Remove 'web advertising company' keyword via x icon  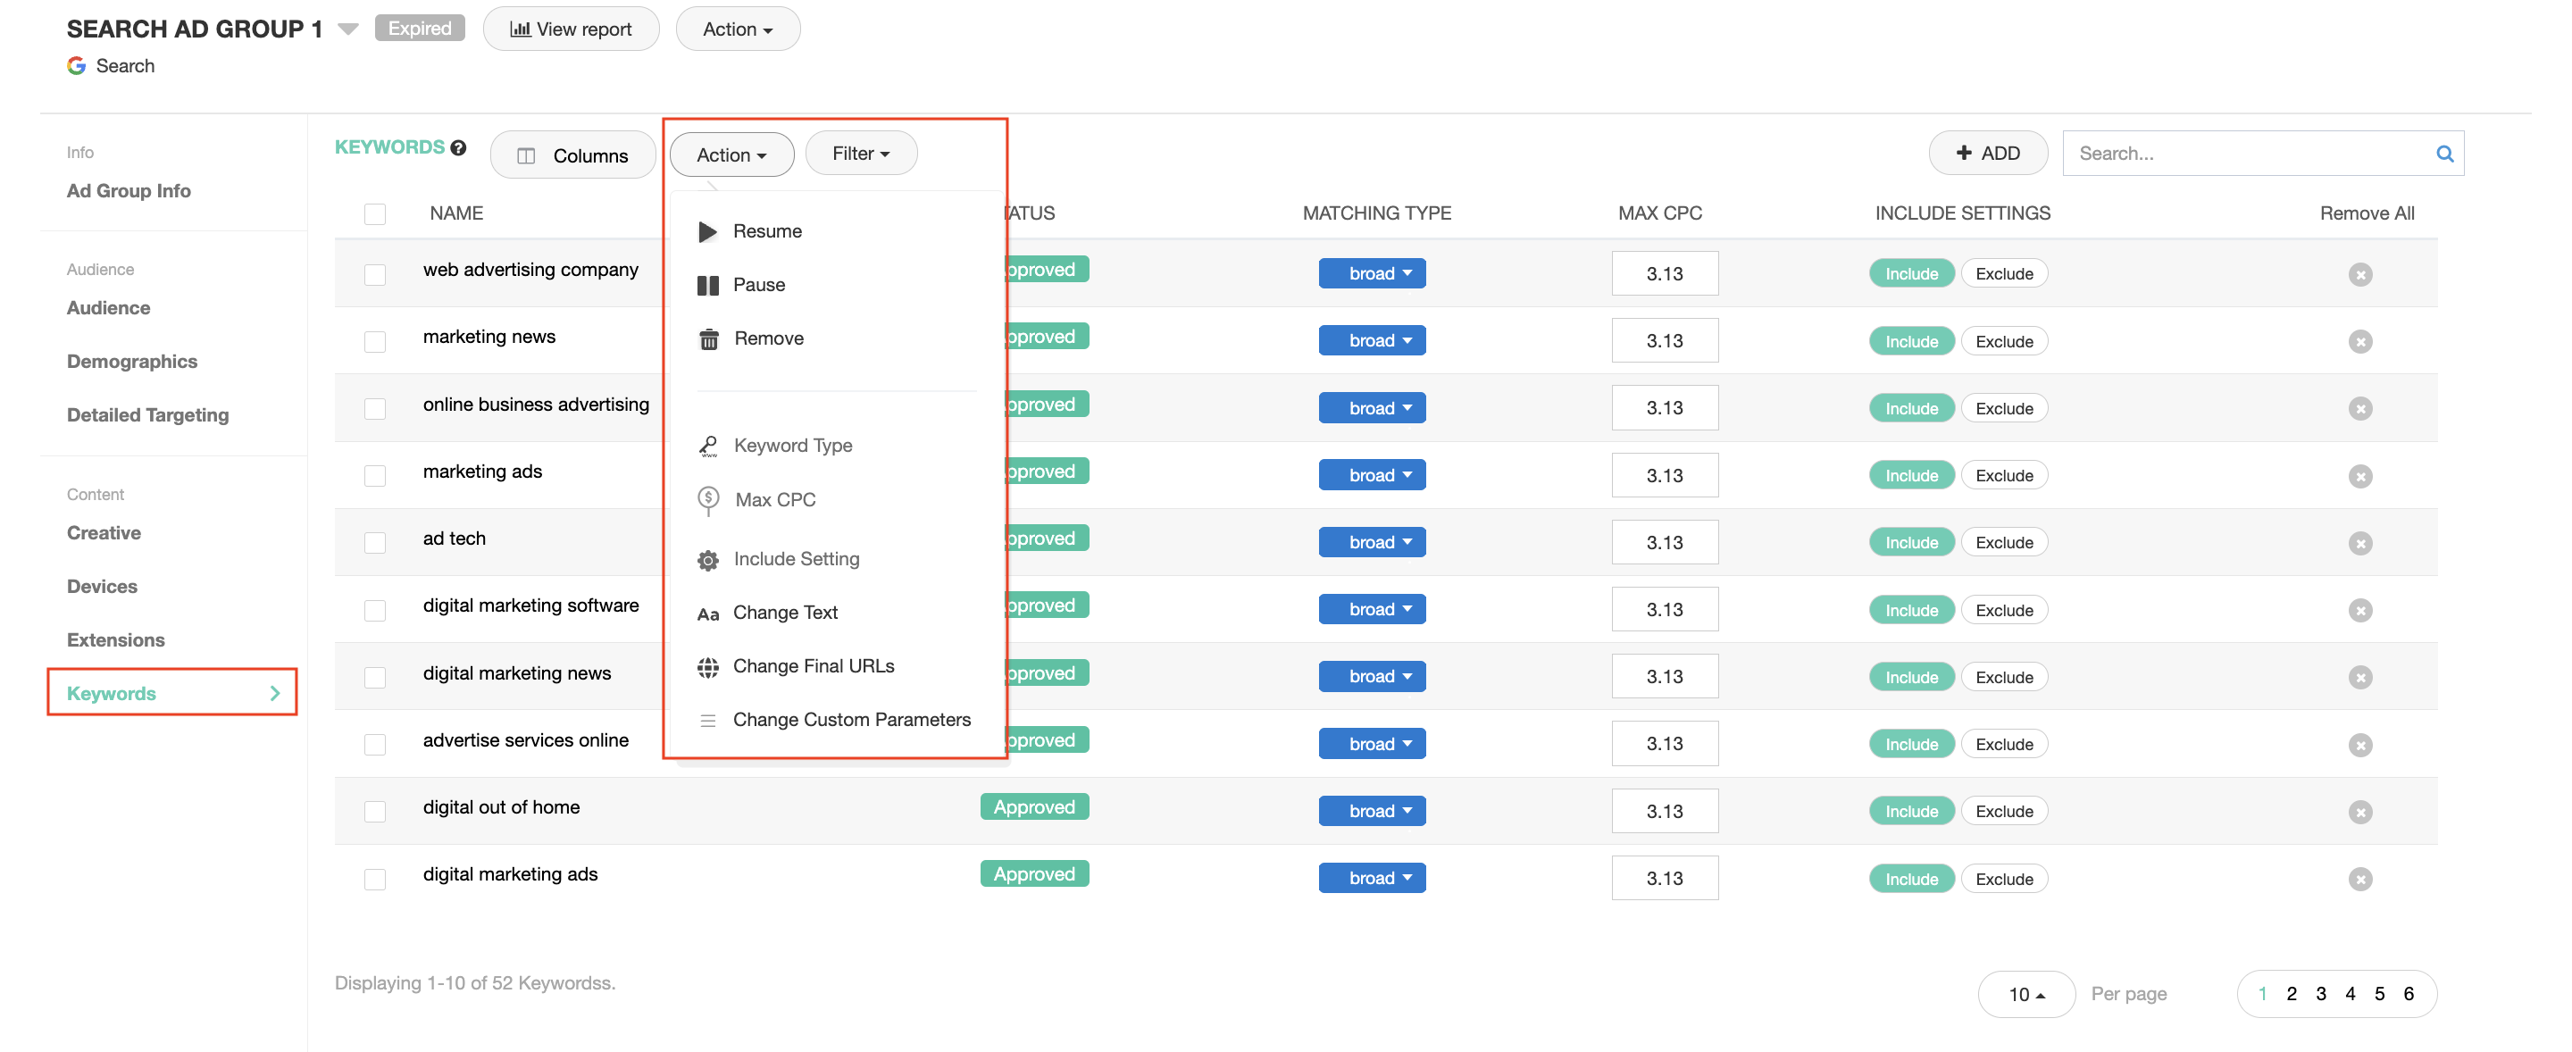tap(2359, 274)
